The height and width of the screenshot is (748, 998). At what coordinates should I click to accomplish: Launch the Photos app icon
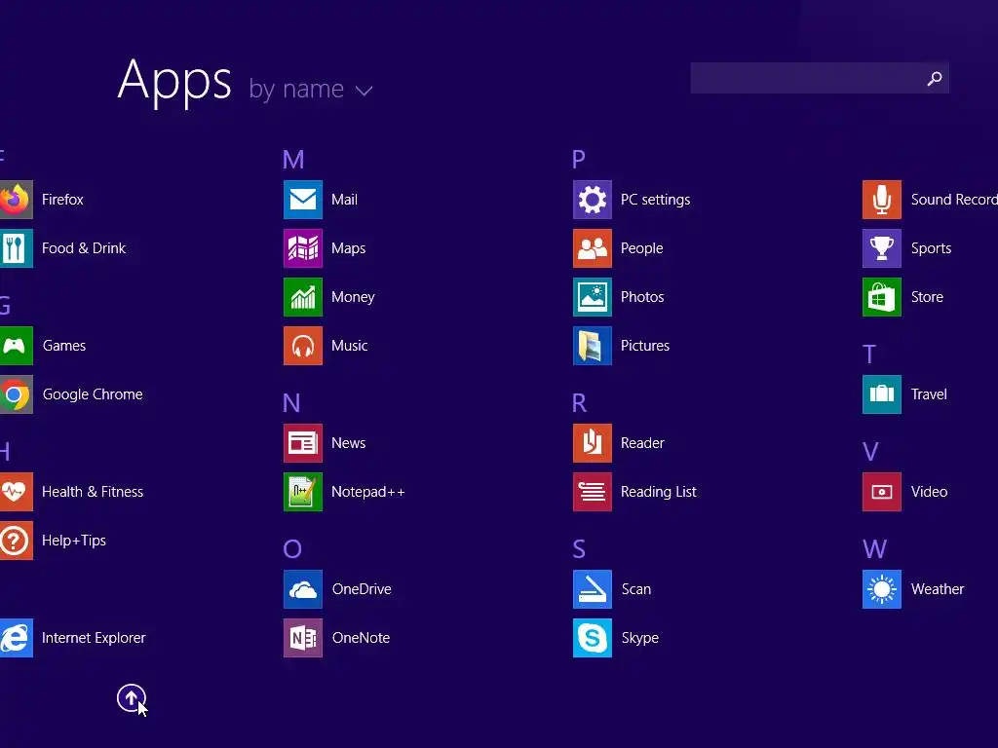click(593, 297)
